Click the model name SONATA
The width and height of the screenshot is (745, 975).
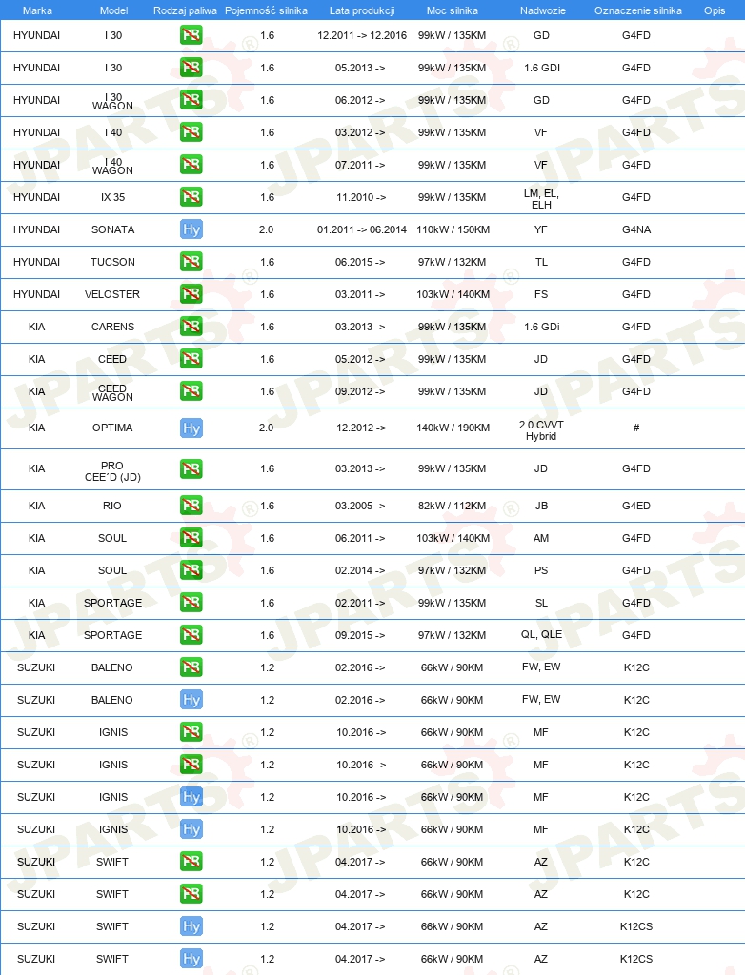(x=112, y=229)
